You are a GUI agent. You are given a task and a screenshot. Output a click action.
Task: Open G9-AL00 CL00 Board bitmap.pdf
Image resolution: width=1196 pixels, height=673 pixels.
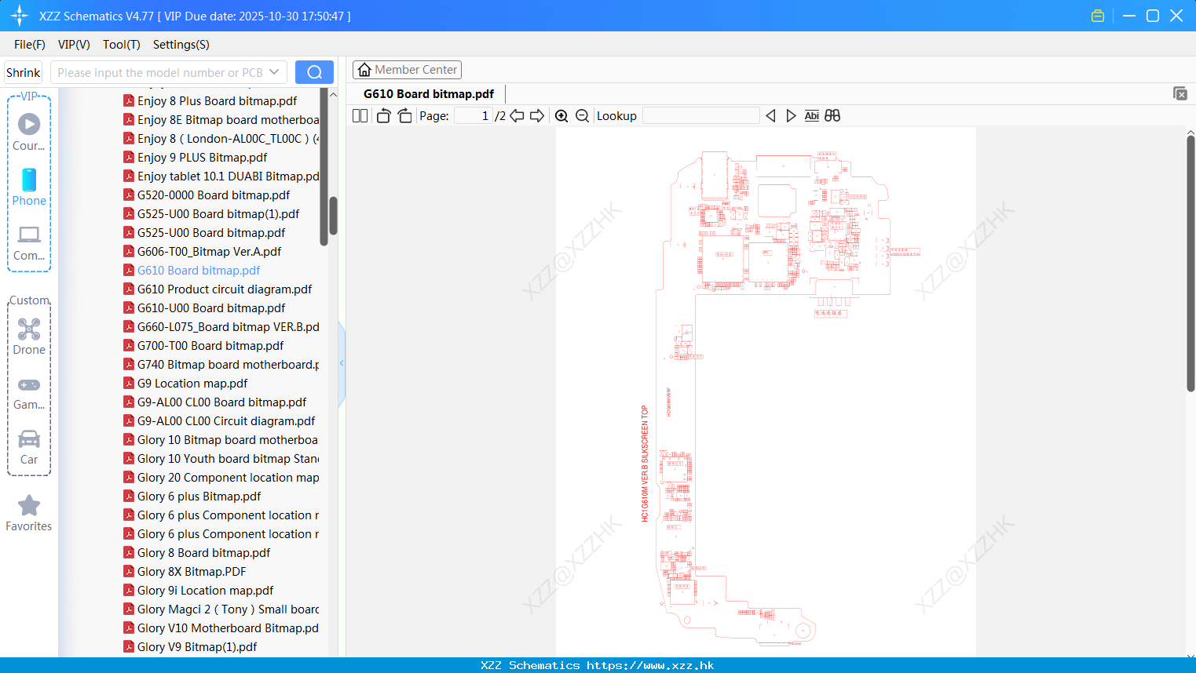(x=221, y=402)
